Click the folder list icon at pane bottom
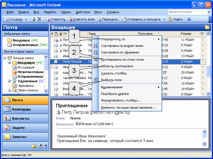 (33, 146)
